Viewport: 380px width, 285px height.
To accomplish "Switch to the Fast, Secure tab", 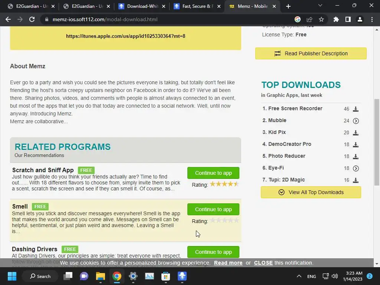I will (x=197, y=6).
